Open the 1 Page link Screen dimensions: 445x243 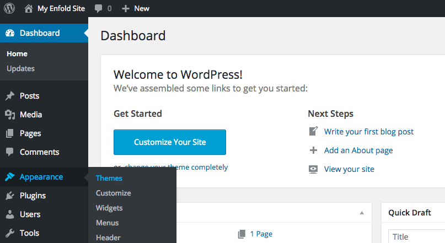pos(261,234)
